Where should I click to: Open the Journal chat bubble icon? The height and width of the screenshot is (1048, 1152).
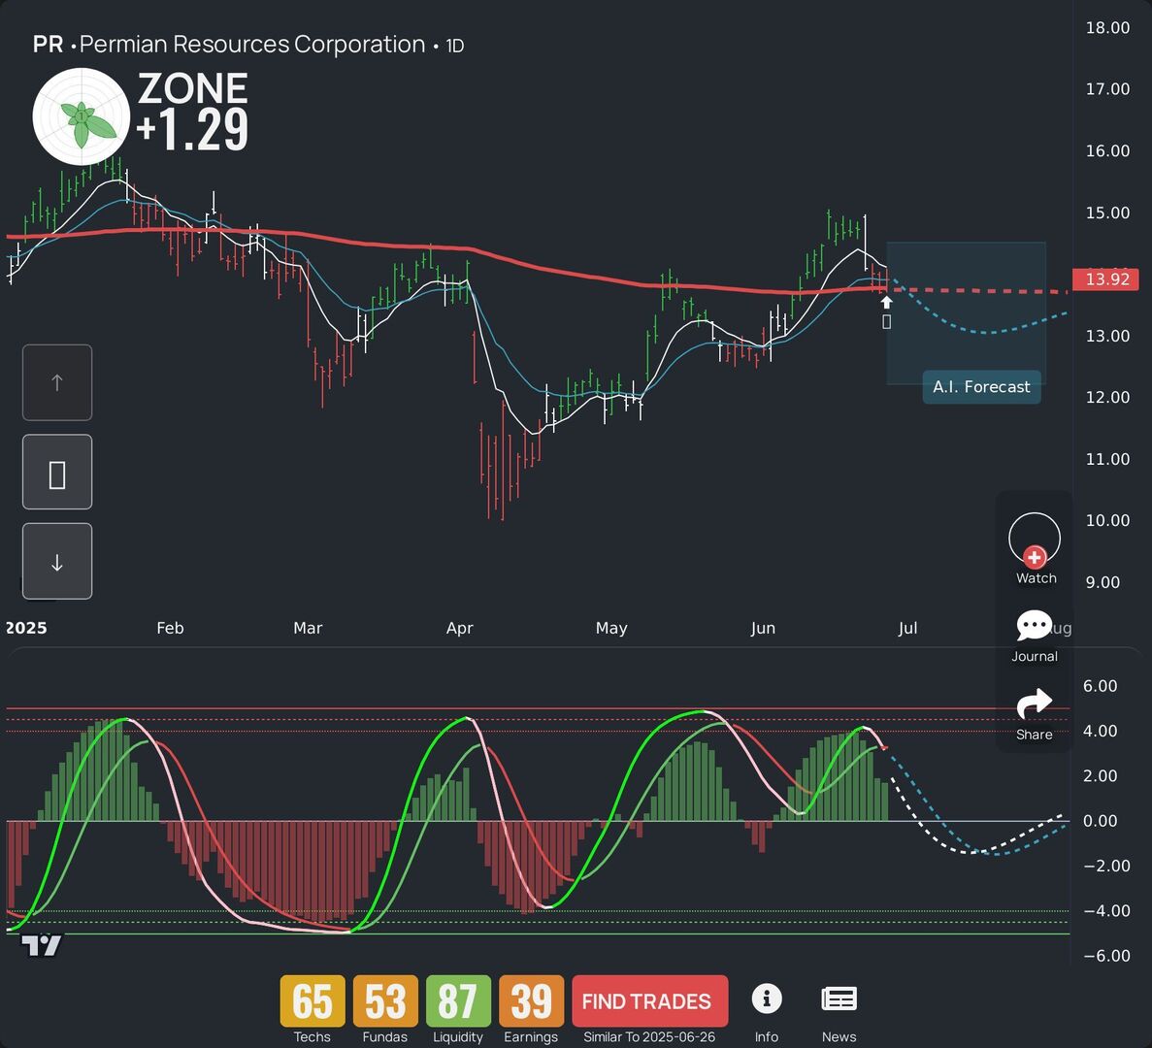(1034, 626)
